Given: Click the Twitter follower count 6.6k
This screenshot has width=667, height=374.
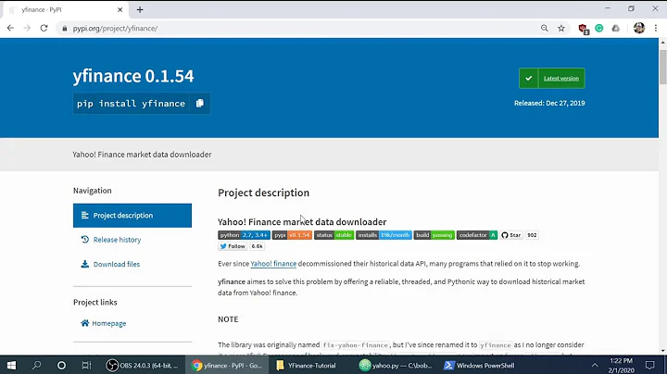Looking at the screenshot, I should click(257, 246).
